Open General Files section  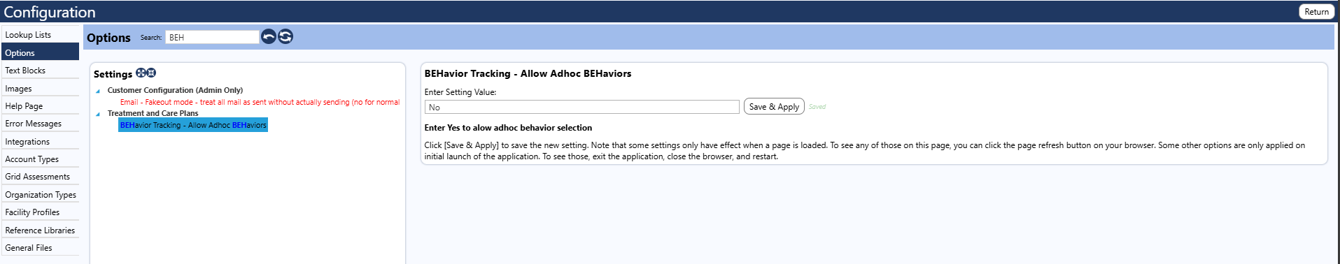[x=41, y=248]
